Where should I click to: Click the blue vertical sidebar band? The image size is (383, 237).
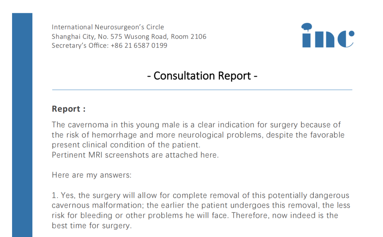click(22, 124)
